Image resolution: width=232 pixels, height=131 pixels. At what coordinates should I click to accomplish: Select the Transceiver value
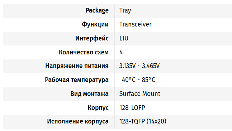tap(136, 24)
